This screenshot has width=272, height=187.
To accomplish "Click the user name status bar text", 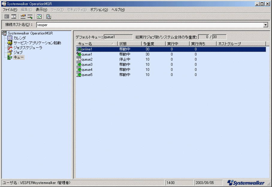I will point(37,183).
